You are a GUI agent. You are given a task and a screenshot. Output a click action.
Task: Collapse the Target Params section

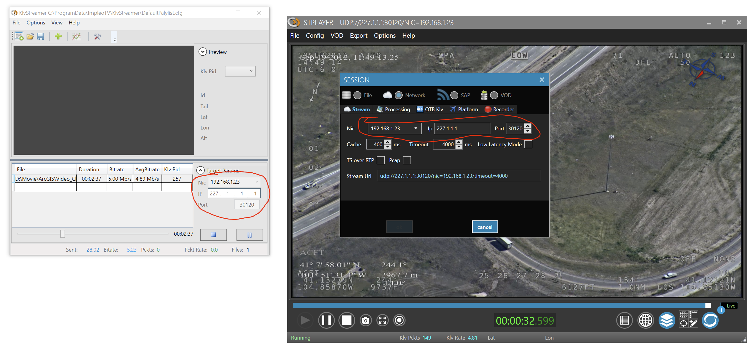pyautogui.click(x=200, y=170)
